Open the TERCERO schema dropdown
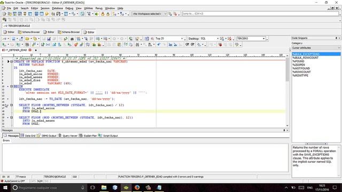342x192 pixels. point(263,38)
